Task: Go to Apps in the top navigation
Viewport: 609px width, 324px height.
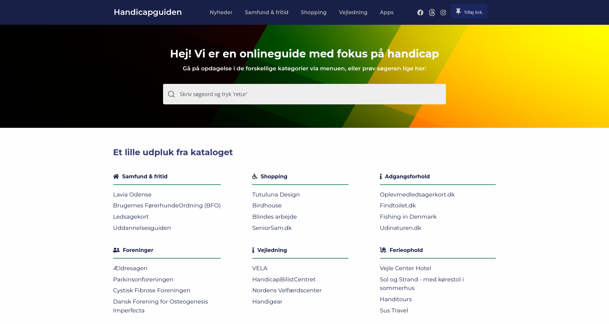Action: point(387,12)
